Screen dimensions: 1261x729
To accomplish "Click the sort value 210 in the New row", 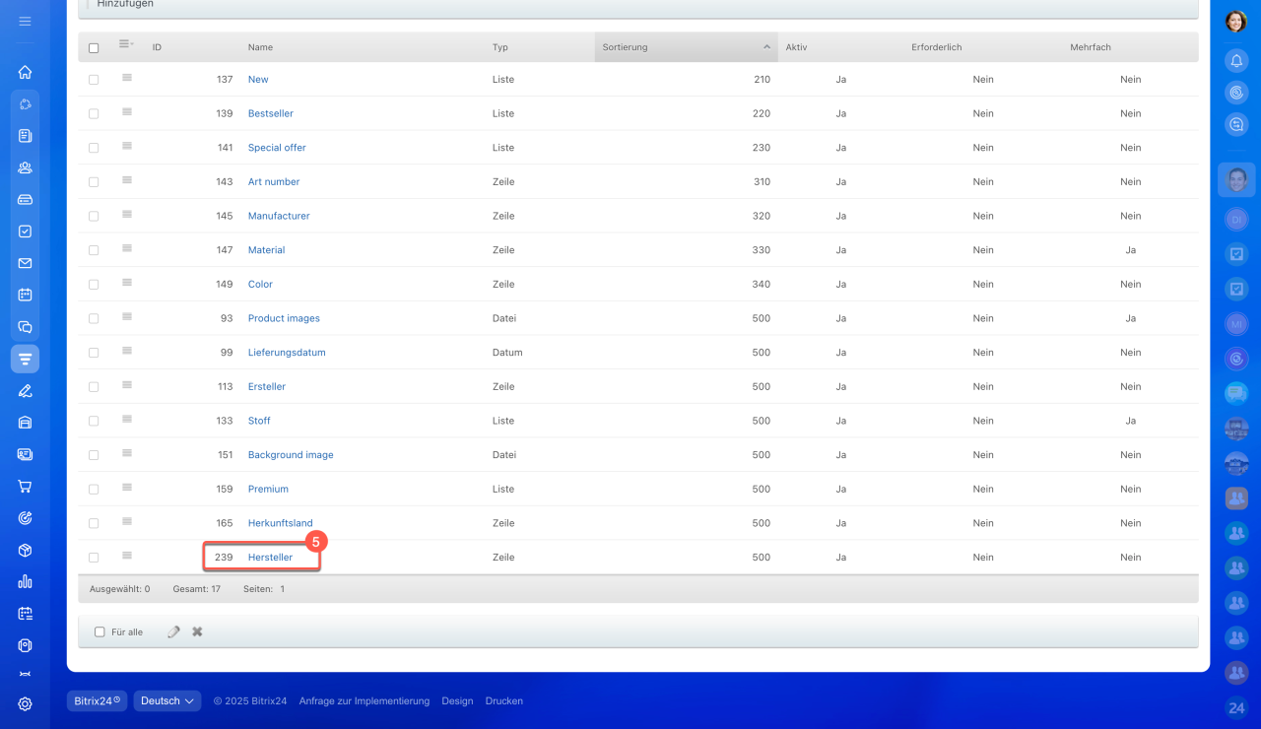I will [x=762, y=80].
